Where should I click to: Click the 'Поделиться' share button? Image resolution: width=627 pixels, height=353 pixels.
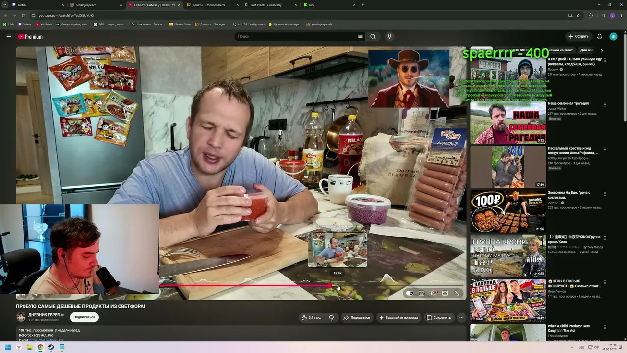[357, 318]
